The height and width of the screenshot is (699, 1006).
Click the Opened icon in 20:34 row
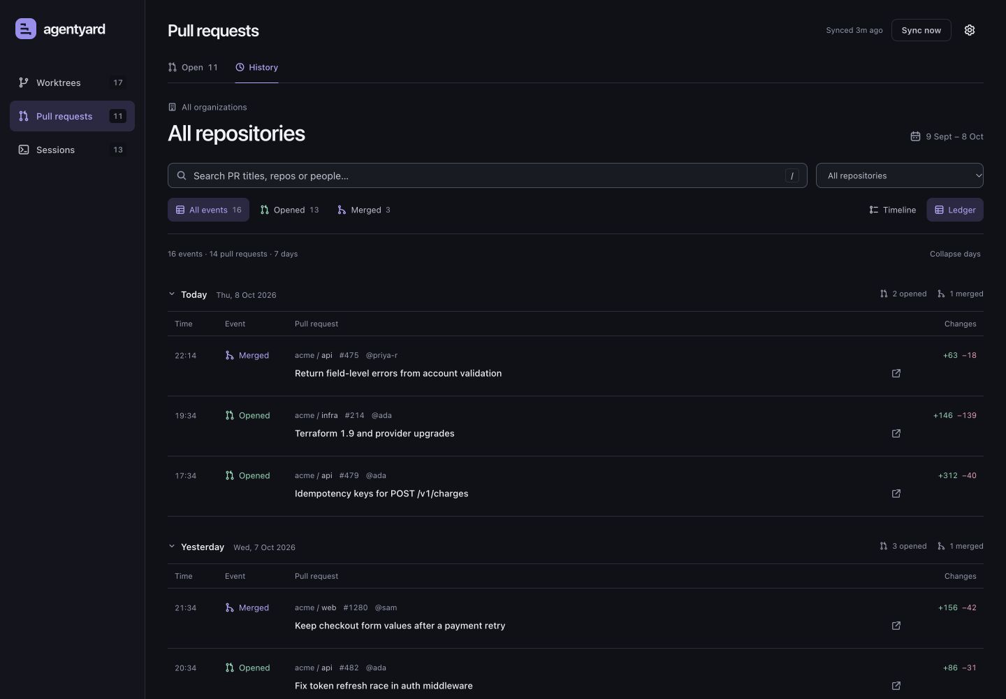(x=229, y=668)
